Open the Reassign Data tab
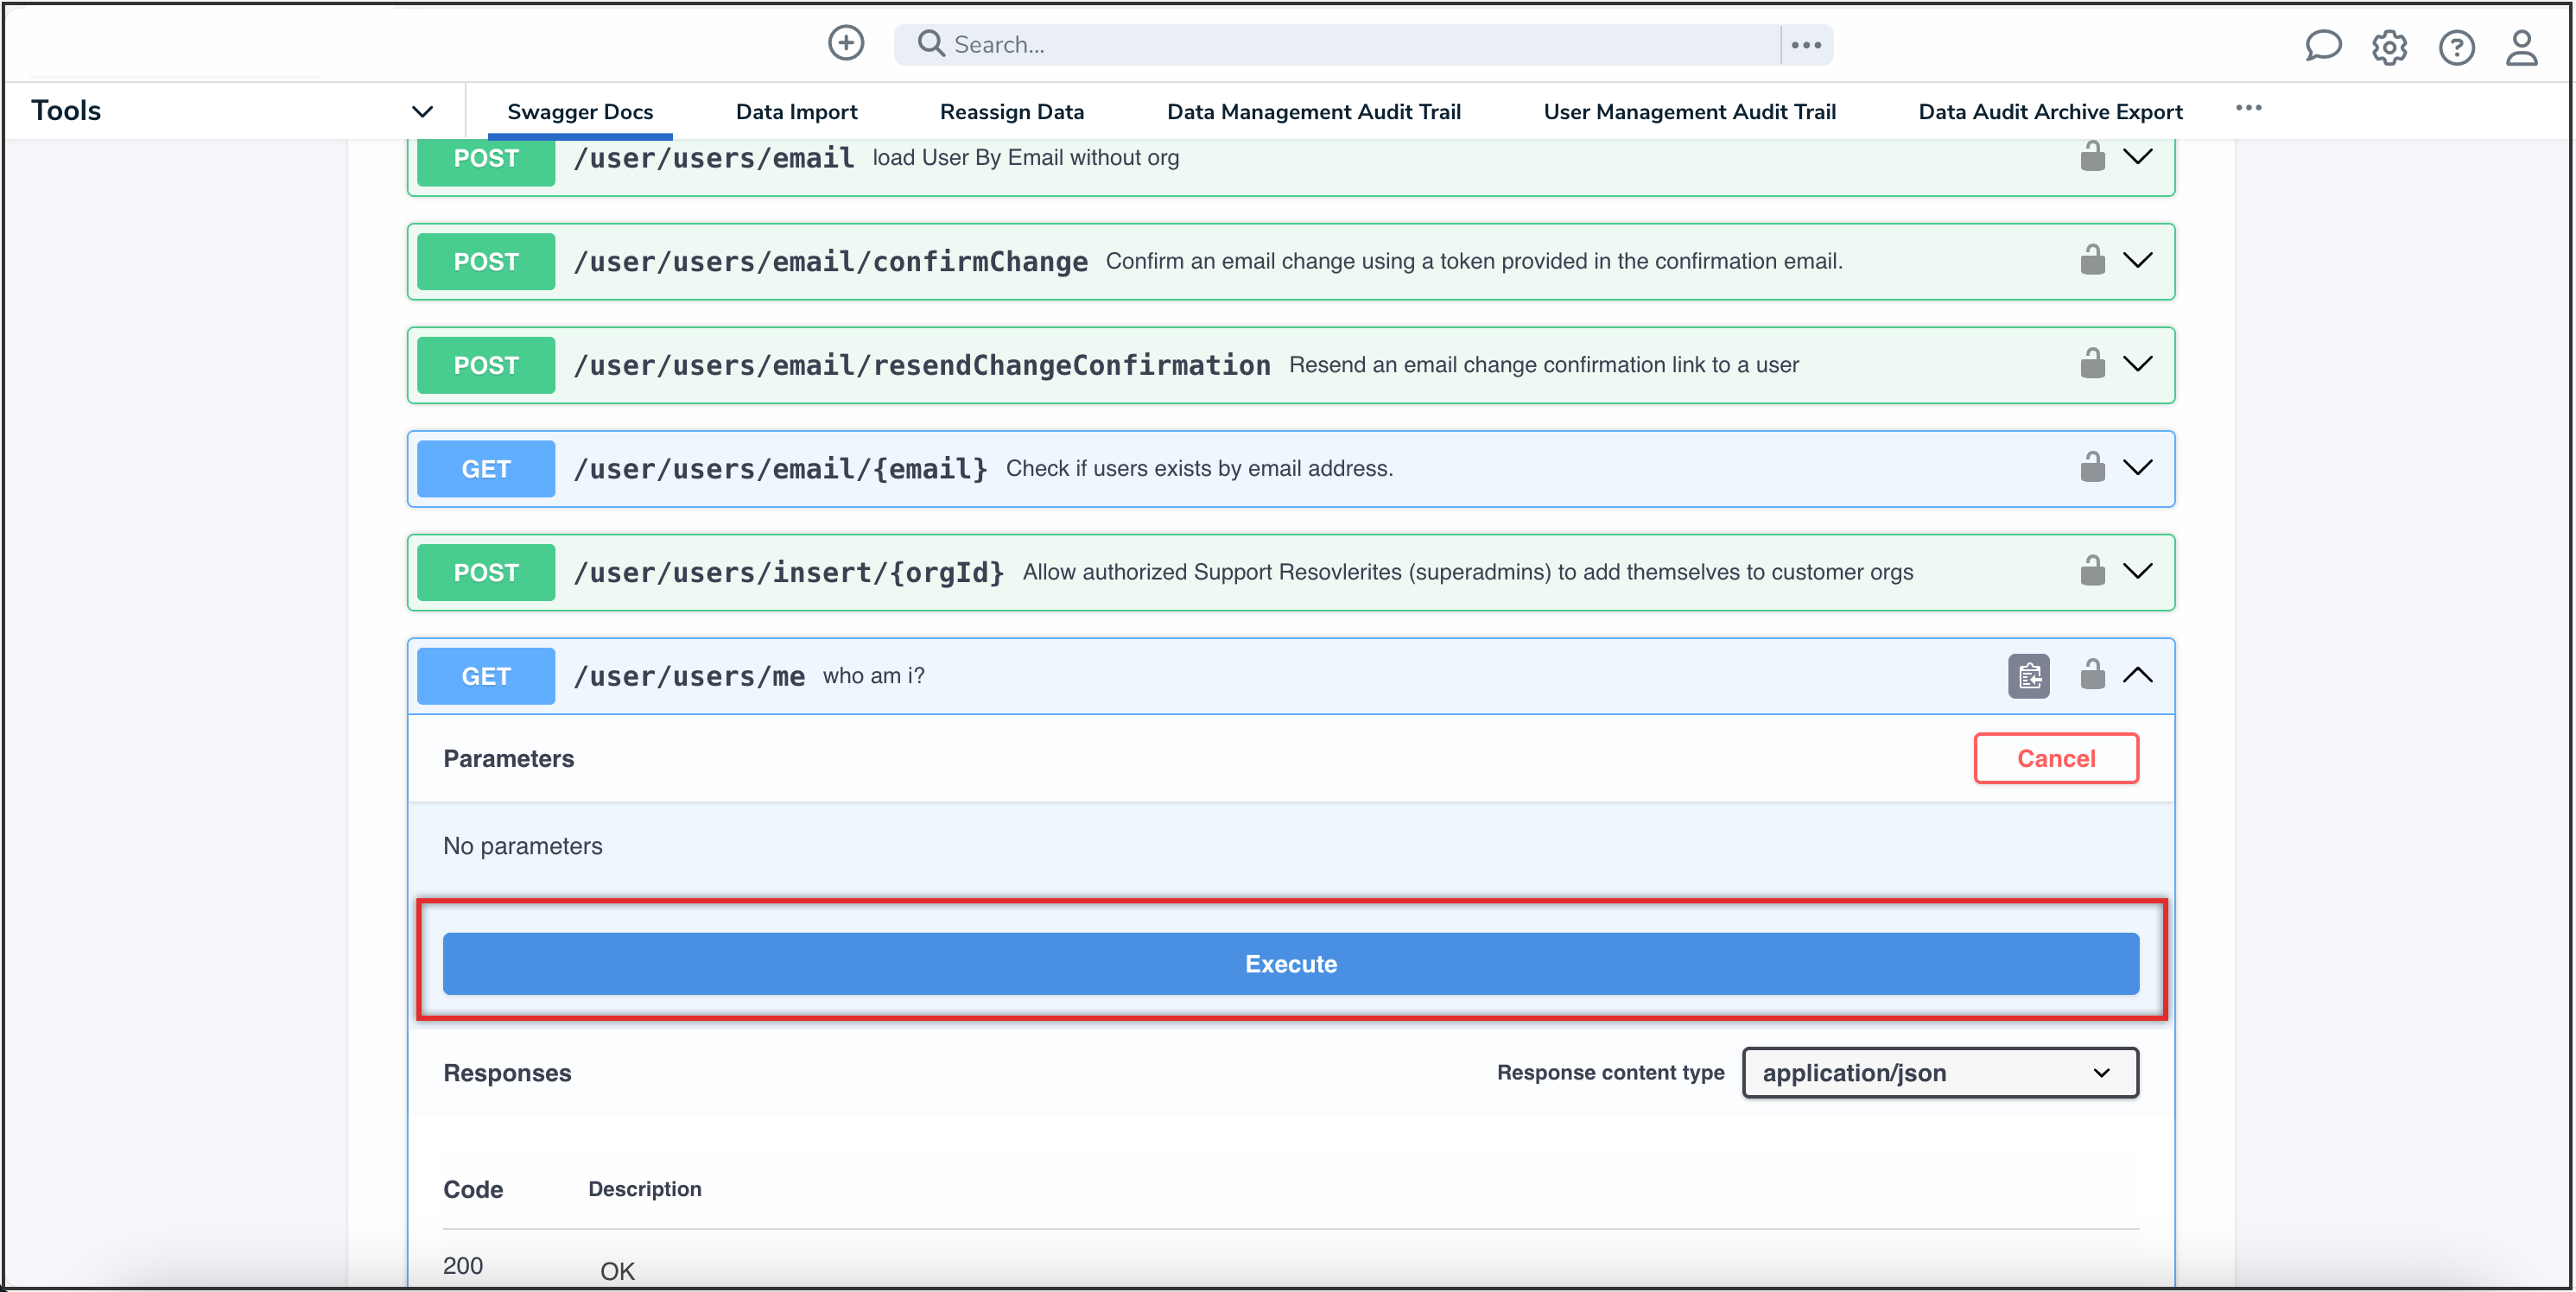2576x1292 pixels. point(1011,112)
